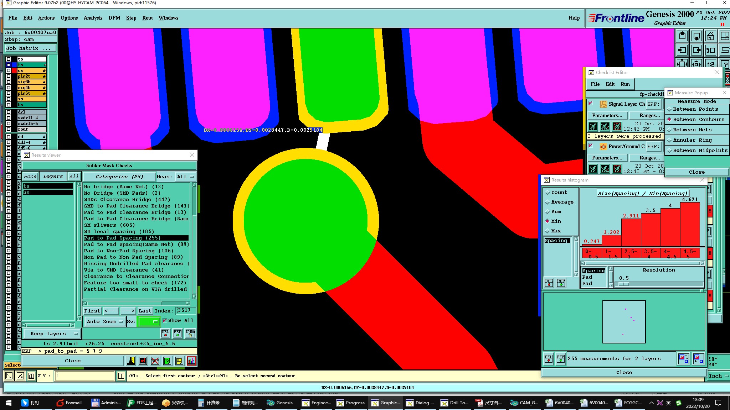Click the Last button in Results viewer
Image resolution: width=730 pixels, height=410 pixels.
click(x=145, y=311)
